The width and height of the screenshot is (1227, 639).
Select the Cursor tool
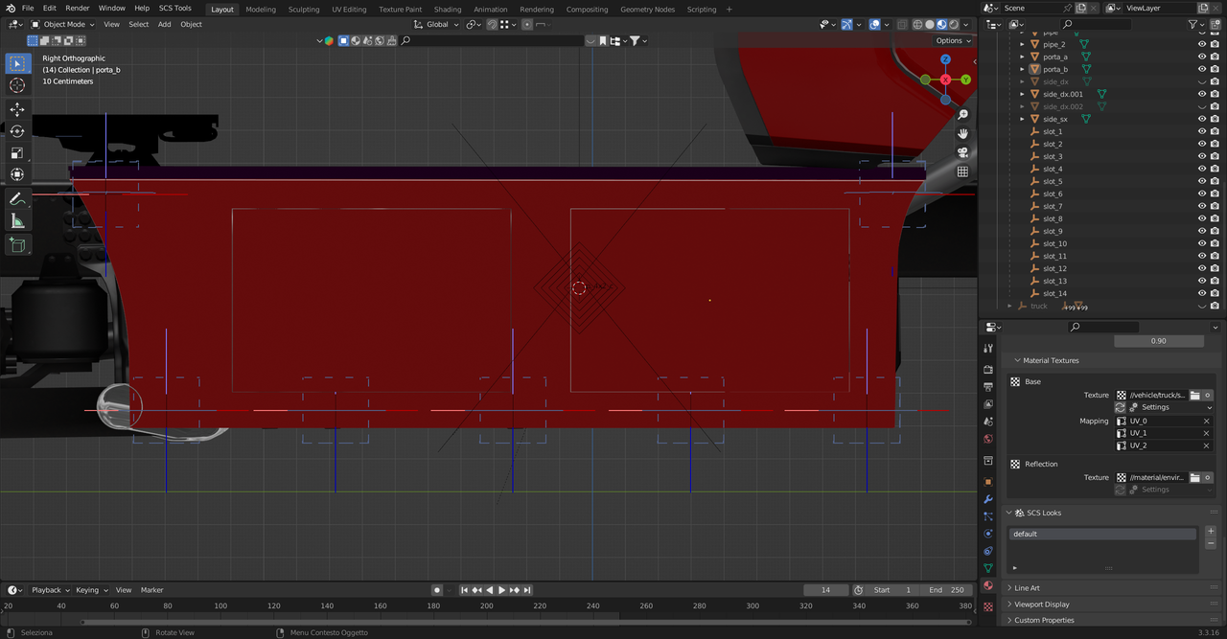17,85
